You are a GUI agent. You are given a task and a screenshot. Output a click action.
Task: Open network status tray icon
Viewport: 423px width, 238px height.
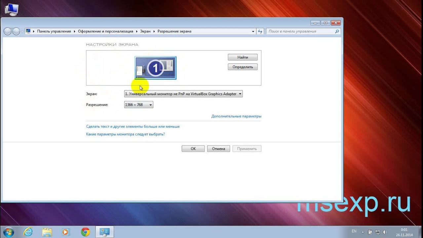pyautogui.click(x=377, y=232)
